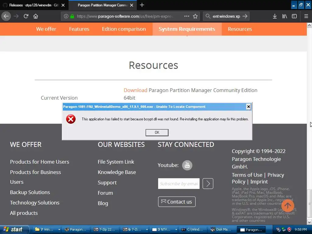This screenshot has width=312, height=234.
Task: Bookmark this page with star icon
Action: (195, 16)
